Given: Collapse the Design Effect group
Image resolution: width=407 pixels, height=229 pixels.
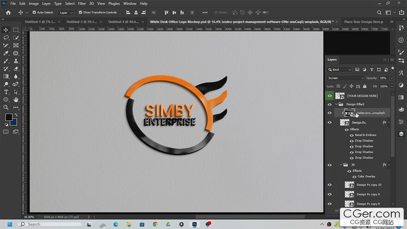Looking at the screenshot, I should click(336, 104).
